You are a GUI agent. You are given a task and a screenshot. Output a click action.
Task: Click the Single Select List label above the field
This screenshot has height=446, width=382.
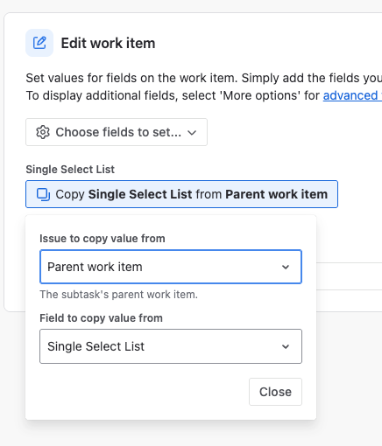[70, 170]
